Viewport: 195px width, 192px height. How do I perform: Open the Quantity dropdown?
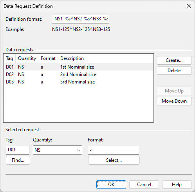58,150
